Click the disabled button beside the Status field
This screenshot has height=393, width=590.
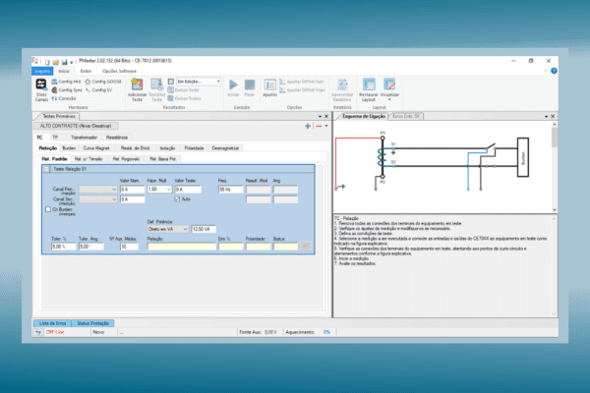pos(306,247)
